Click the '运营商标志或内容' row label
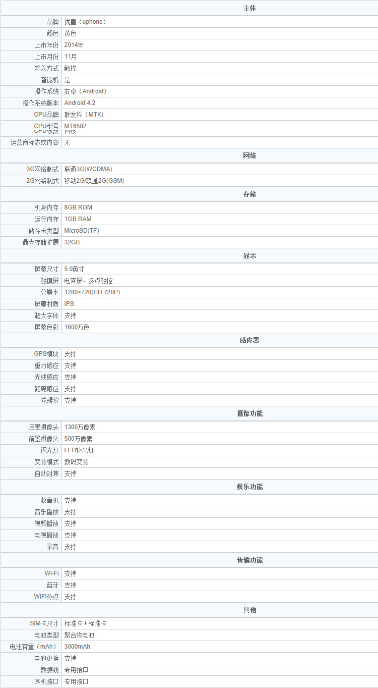The image size is (378, 688). (x=34, y=142)
